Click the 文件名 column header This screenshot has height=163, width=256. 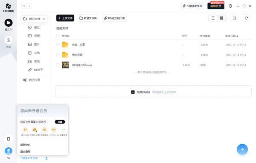[x=66, y=36]
